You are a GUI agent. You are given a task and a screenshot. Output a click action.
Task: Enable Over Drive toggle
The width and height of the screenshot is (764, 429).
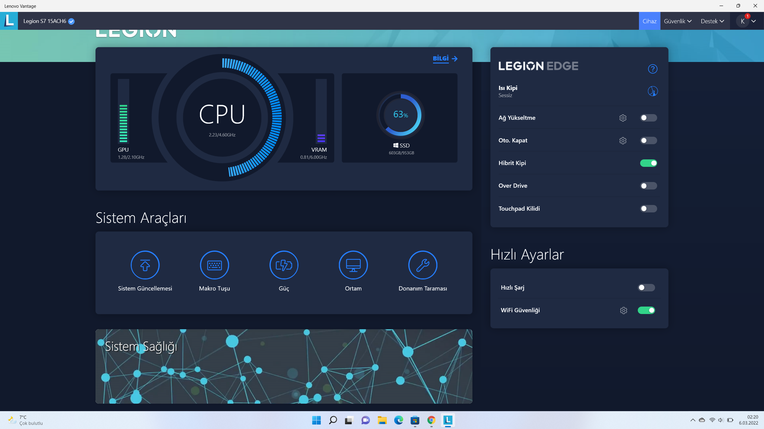pyautogui.click(x=649, y=186)
